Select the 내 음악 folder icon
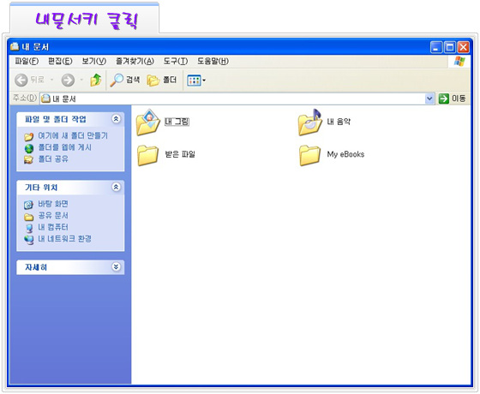 click(x=309, y=122)
